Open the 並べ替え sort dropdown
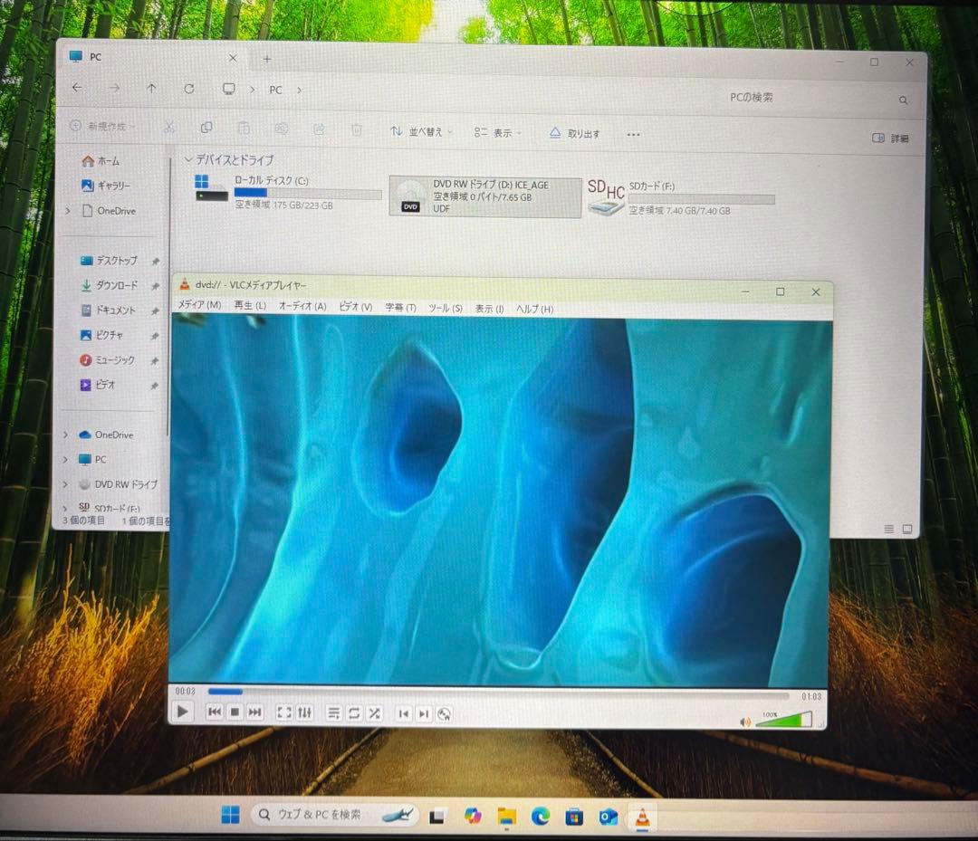978x841 pixels. click(420, 132)
